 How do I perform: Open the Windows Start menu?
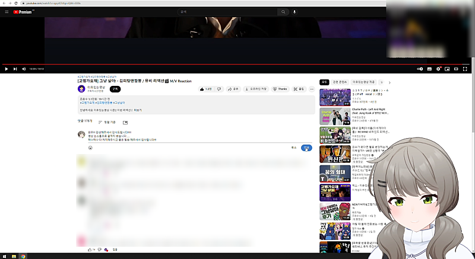4,256
